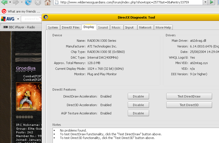Click the 'ati2mtag.sys' Mini VDD value
The width and height of the screenshot is (219, 143).
click(199, 63)
